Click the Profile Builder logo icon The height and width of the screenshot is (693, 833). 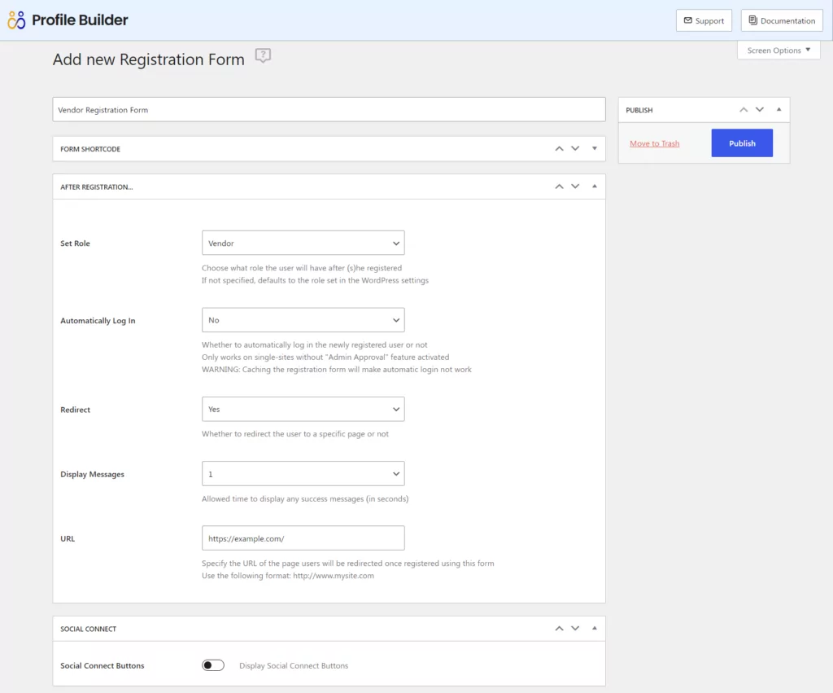(16, 20)
